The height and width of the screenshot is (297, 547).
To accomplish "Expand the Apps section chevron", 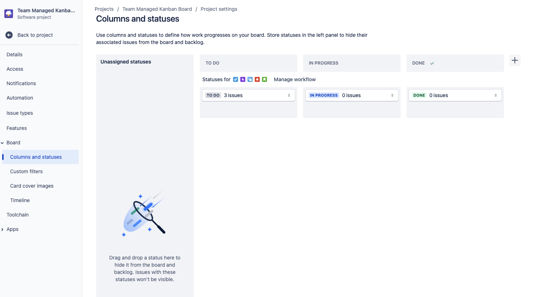I will pos(3,230).
